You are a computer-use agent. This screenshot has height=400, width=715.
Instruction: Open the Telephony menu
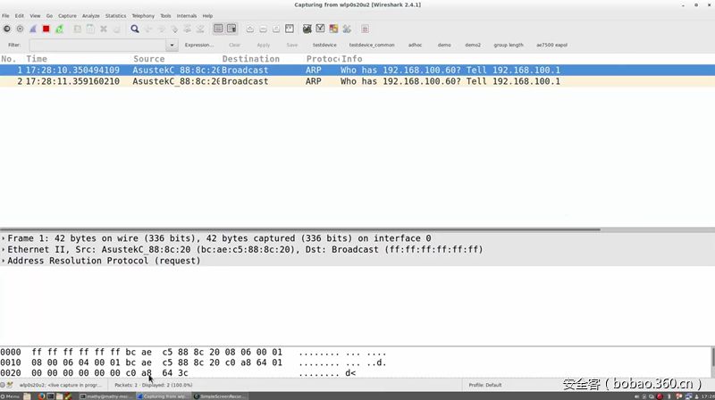(x=143, y=15)
